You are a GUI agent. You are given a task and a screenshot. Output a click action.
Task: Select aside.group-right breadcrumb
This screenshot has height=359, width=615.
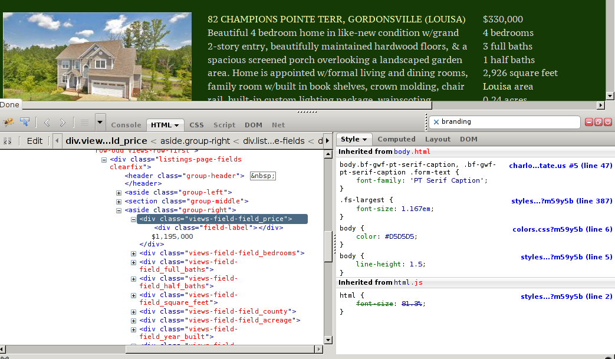[x=195, y=141]
